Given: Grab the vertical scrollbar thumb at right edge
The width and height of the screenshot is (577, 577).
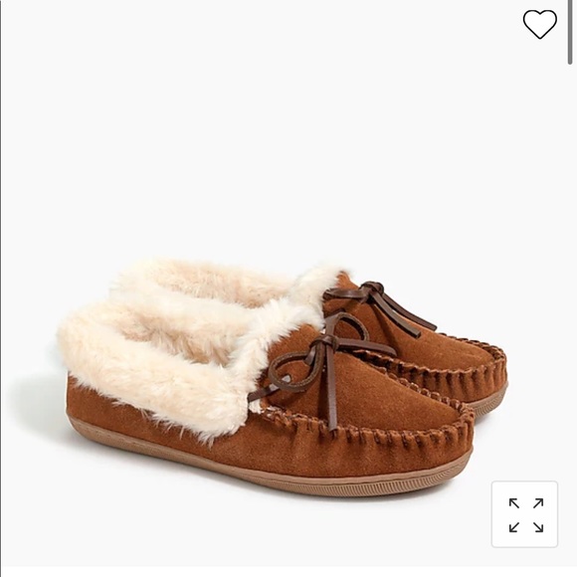Looking at the screenshot, I should pos(570,33).
